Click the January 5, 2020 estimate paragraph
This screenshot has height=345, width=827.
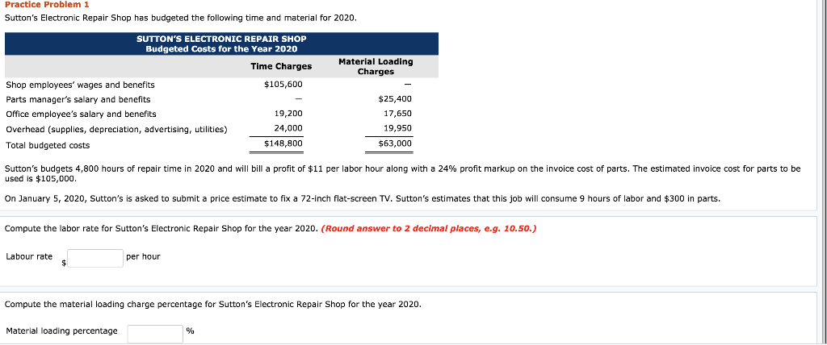pyautogui.click(x=362, y=199)
